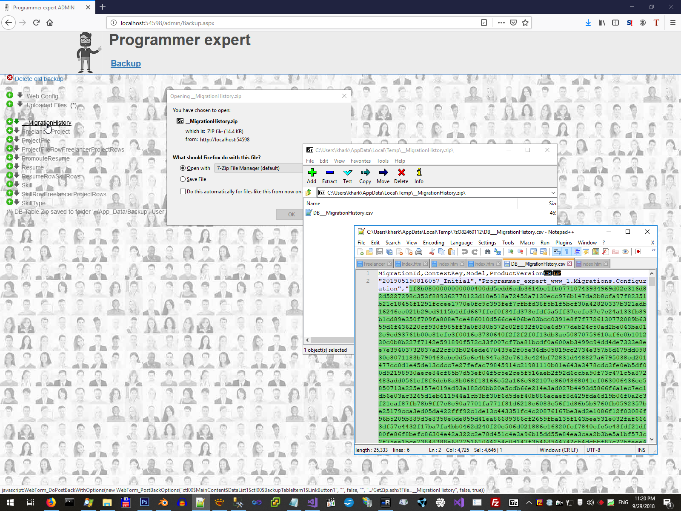
Task: Extract the archive in 7-Zip
Action: [x=329, y=175]
